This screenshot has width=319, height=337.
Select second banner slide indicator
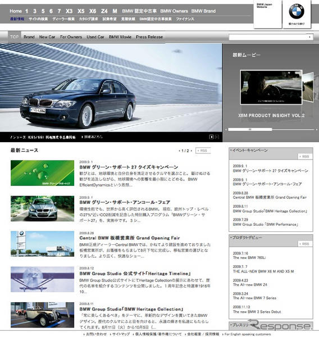[x=217, y=136]
